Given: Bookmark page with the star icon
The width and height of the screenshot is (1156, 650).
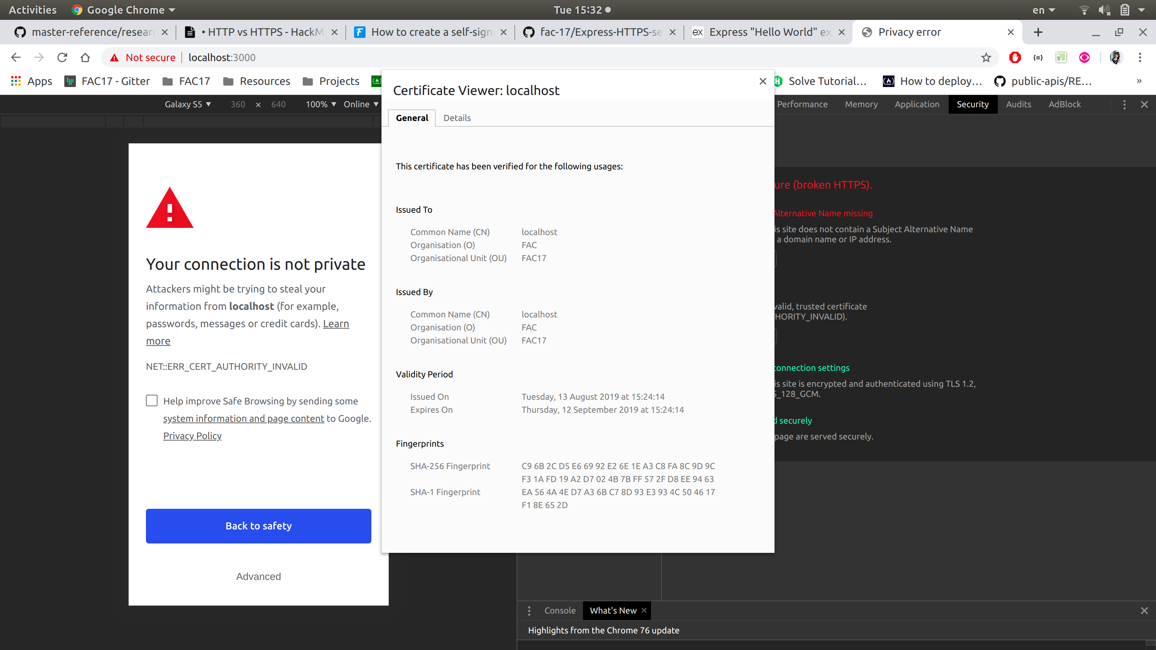Looking at the screenshot, I should pos(985,57).
